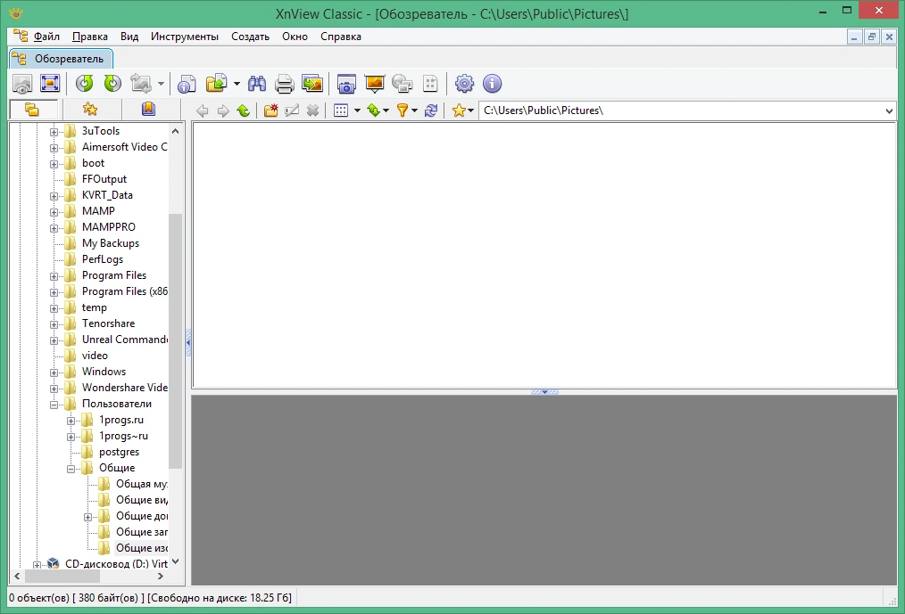Expand the address path history dropdown

point(889,111)
